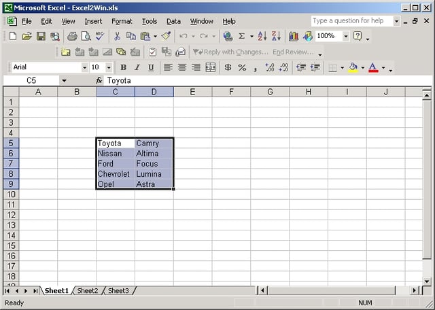This screenshot has width=435, height=310.
Task: Open the Microsoft Excel Help icon
Action: 358,36
